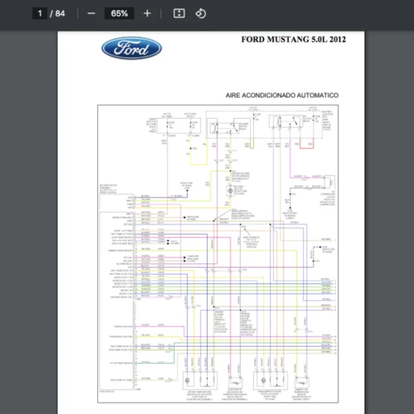The height and width of the screenshot is (414, 414).
Task: Click the FORD MUSTANG 5.0L 2012 title
Action: [293, 39]
